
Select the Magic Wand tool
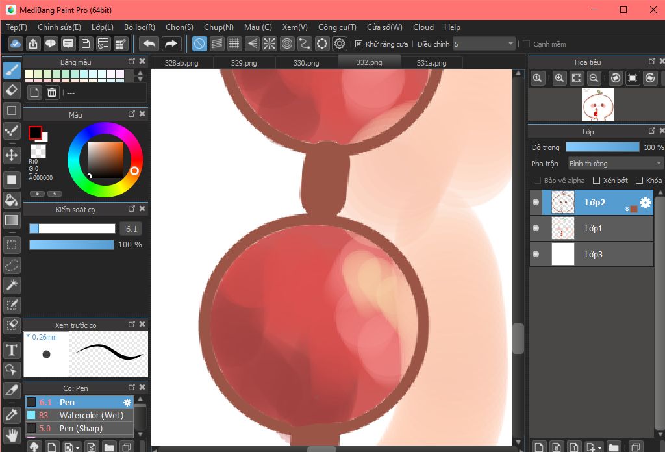(x=12, y=285)
